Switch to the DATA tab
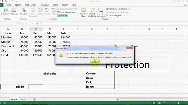 click(x=56, y=5)
